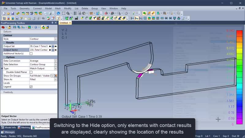This screenshot has height=138, width=245.
Task: Toggle the Double-Sided Planar checkbox
Action: 31,72
